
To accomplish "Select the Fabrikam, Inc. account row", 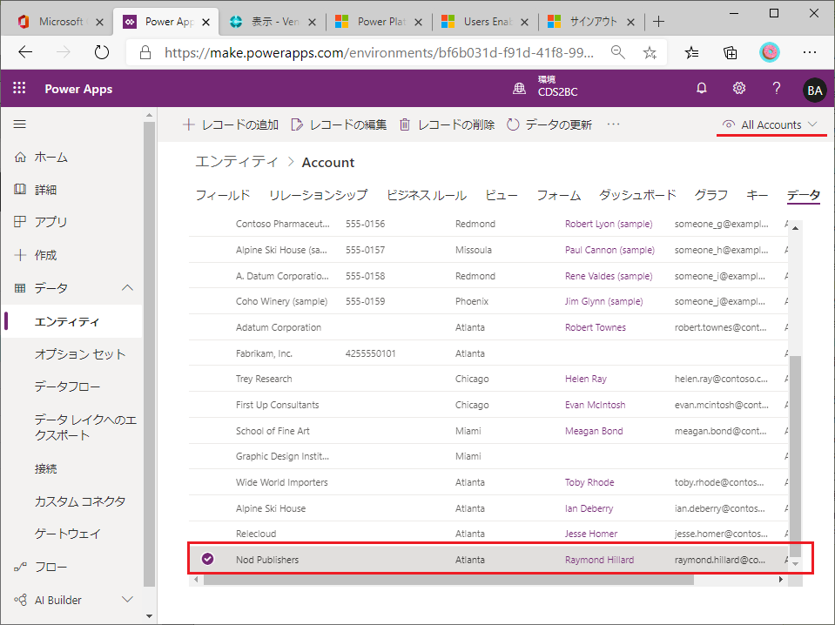I will [488, 353].
